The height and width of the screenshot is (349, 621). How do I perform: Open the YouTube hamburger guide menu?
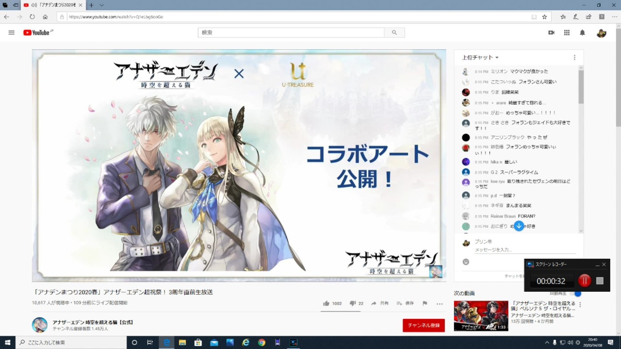pos(11,32)
